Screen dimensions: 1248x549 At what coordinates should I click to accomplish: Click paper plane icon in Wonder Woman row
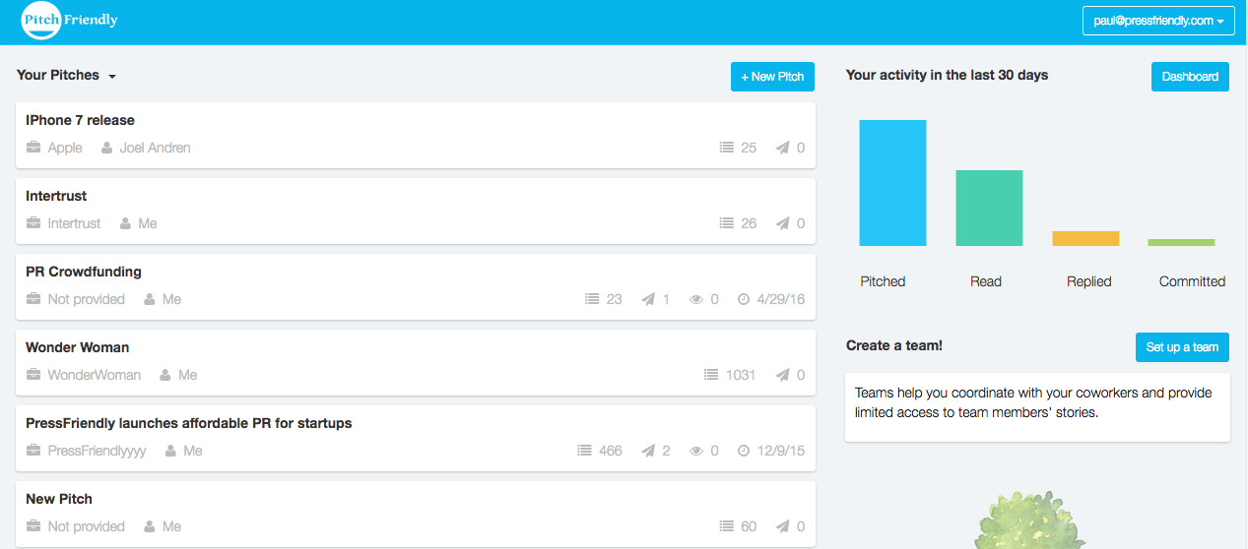[x=782, y=375]
